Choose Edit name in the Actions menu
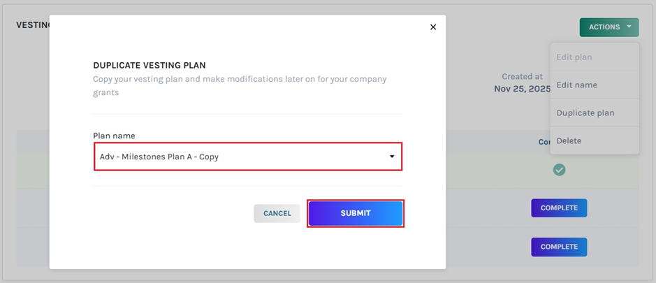The width and height of the screenshot is (656, 283). coord(576,85)
